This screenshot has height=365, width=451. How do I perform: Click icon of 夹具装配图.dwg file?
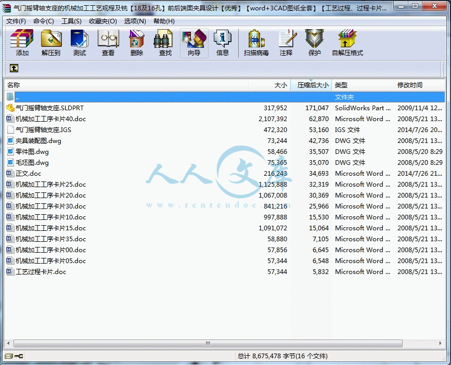[x=10, y=140]
